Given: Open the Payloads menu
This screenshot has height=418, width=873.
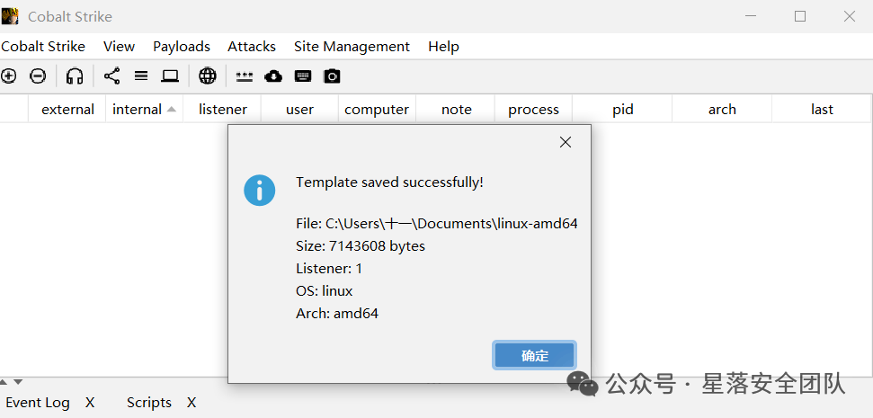Looking at the screenshot, I should point(182,47).
